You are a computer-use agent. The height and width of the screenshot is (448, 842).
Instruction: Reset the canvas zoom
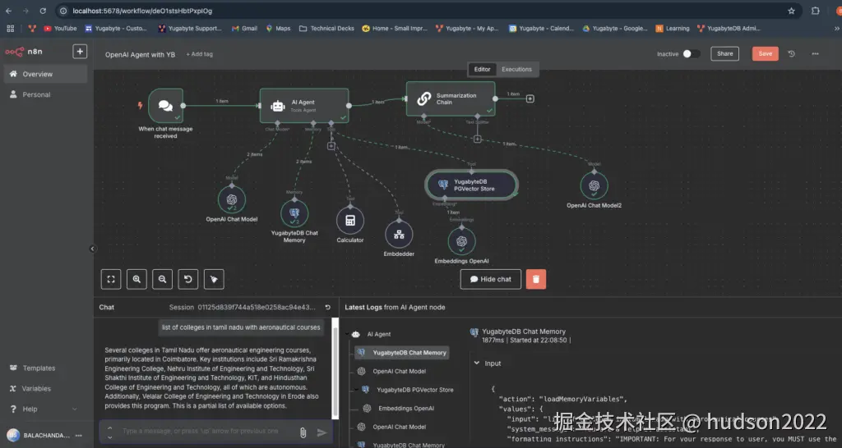[x=188, y=279]
